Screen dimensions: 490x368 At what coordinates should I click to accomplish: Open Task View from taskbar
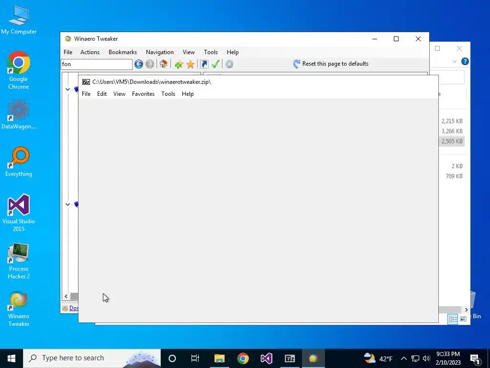[195, 358]
